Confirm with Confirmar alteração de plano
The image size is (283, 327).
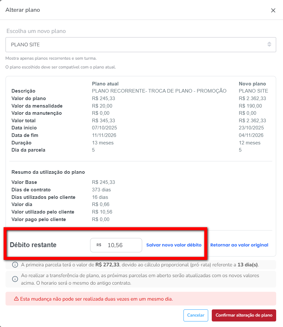tap(244, 315)
